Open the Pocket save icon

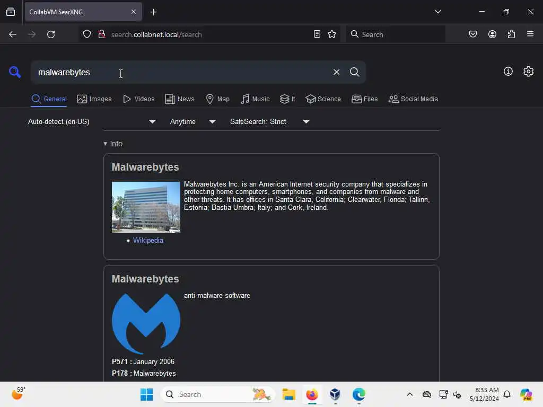(x=473, y=34)
